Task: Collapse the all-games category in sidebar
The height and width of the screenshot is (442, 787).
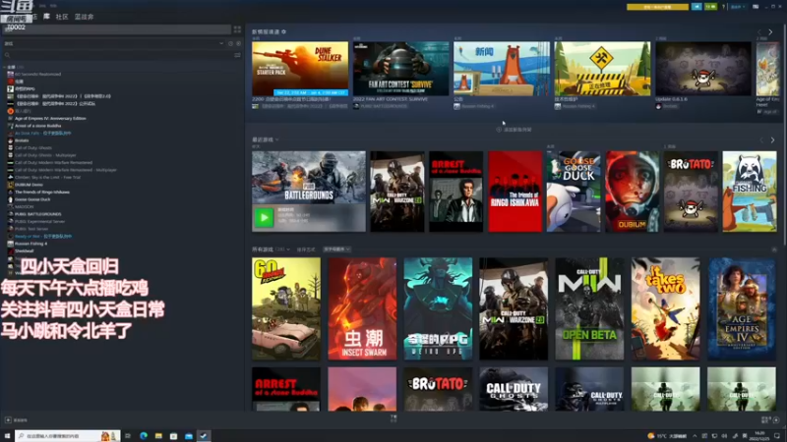Action: [x=5, y=67]
